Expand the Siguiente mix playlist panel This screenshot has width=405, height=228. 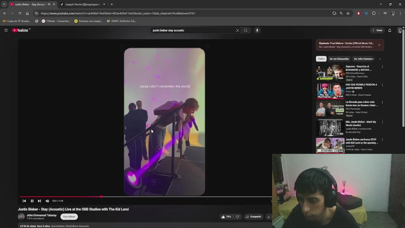click(x=379, y=45)
